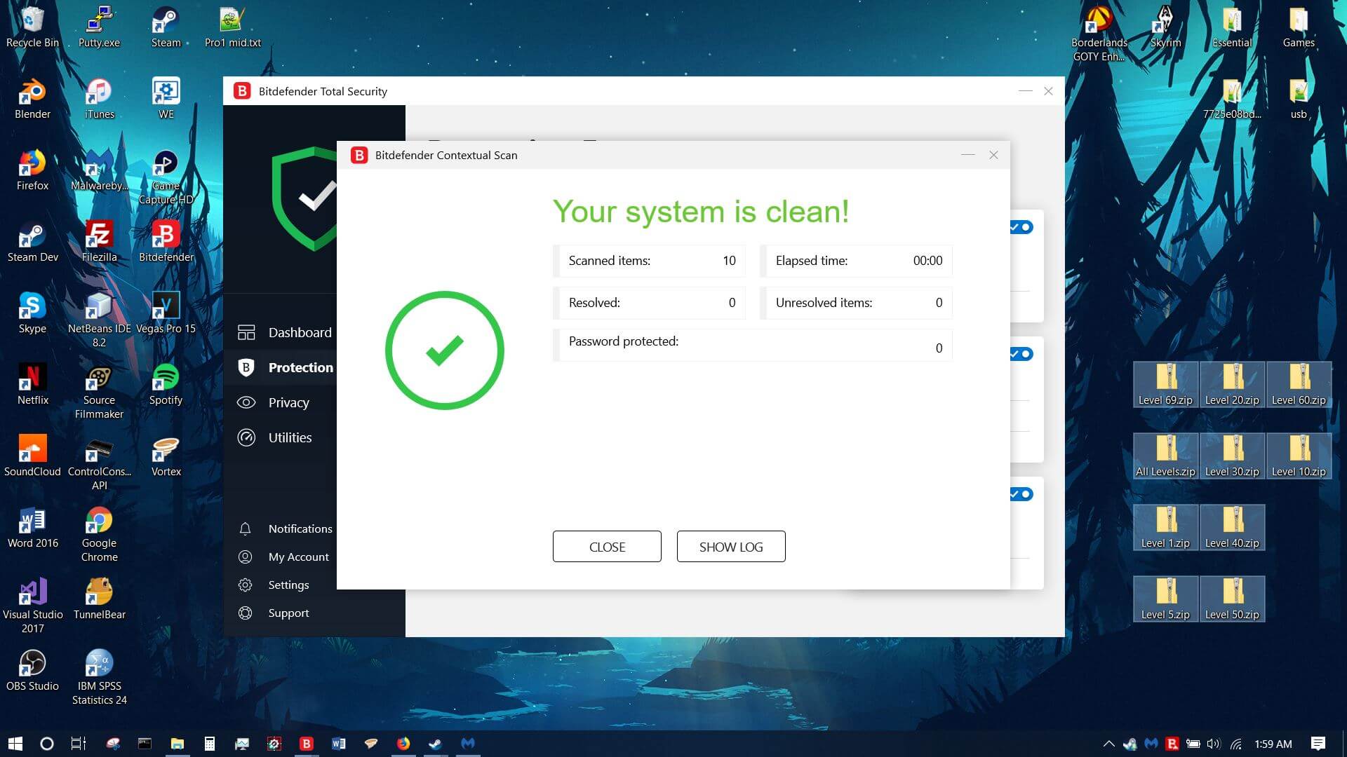Image resolution: width=1347 pixels, height=757 pixels.
Task: Expand hidden system tray icons chevron
Action: (x=1108, y=744)
